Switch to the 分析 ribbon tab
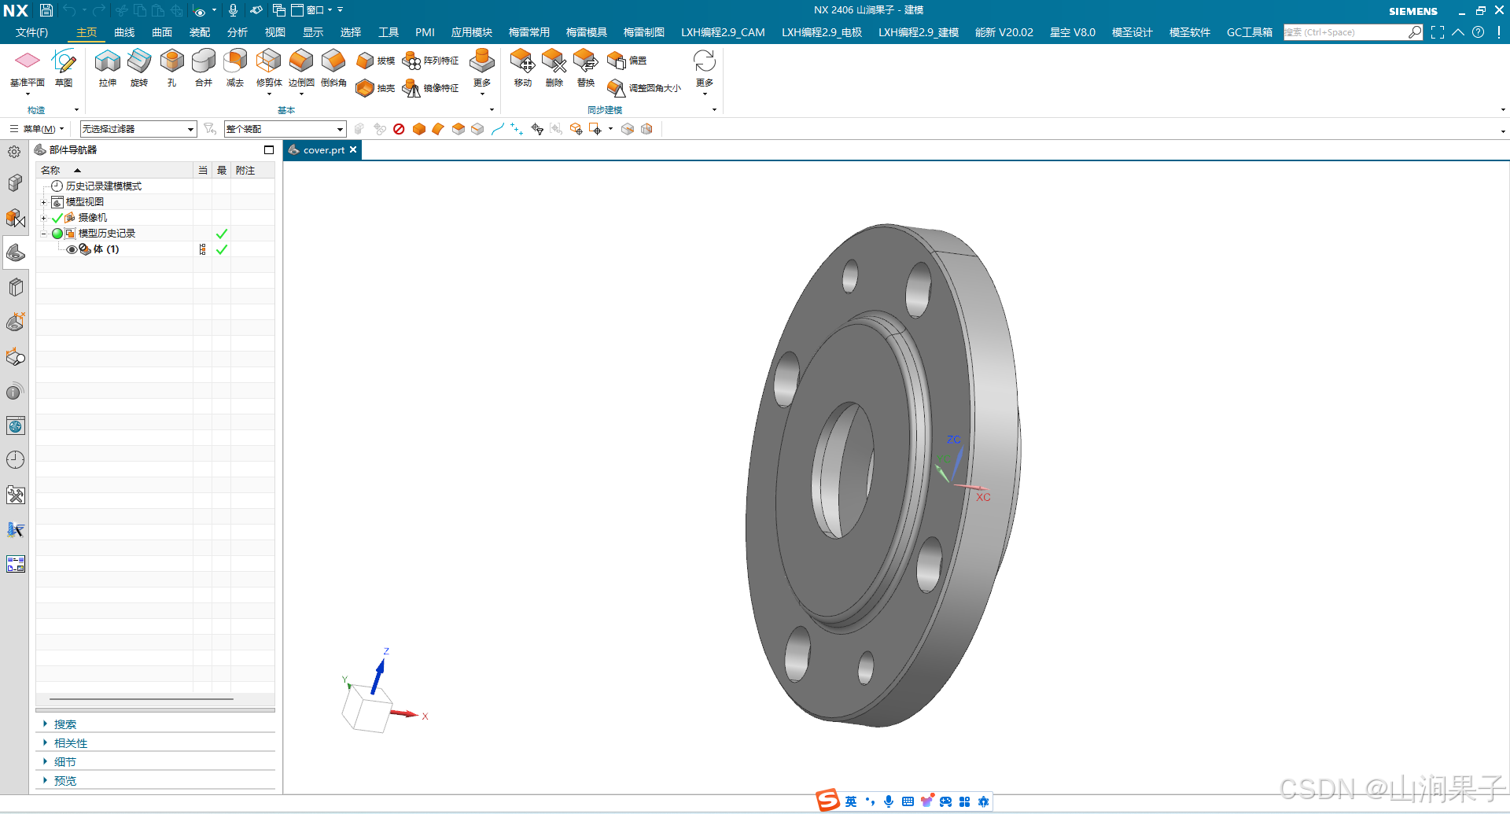Viewport: 1510px width, 814px height. pos(238,32)
